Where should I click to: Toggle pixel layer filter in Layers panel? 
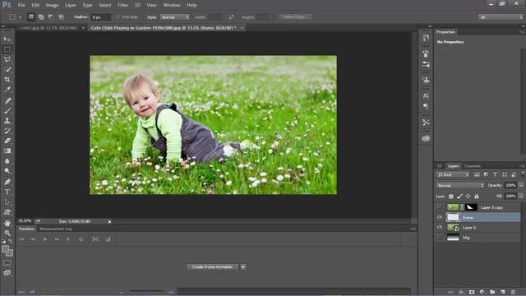pyautogui.click(x=477, y=174)
